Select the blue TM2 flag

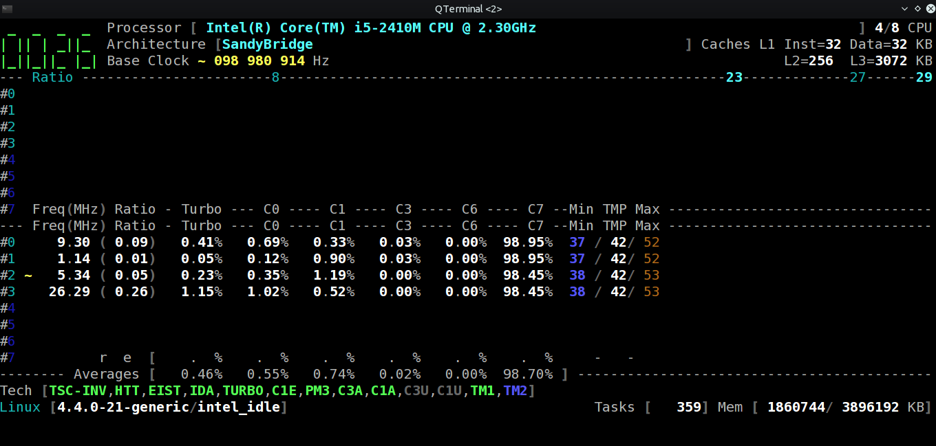516,391
